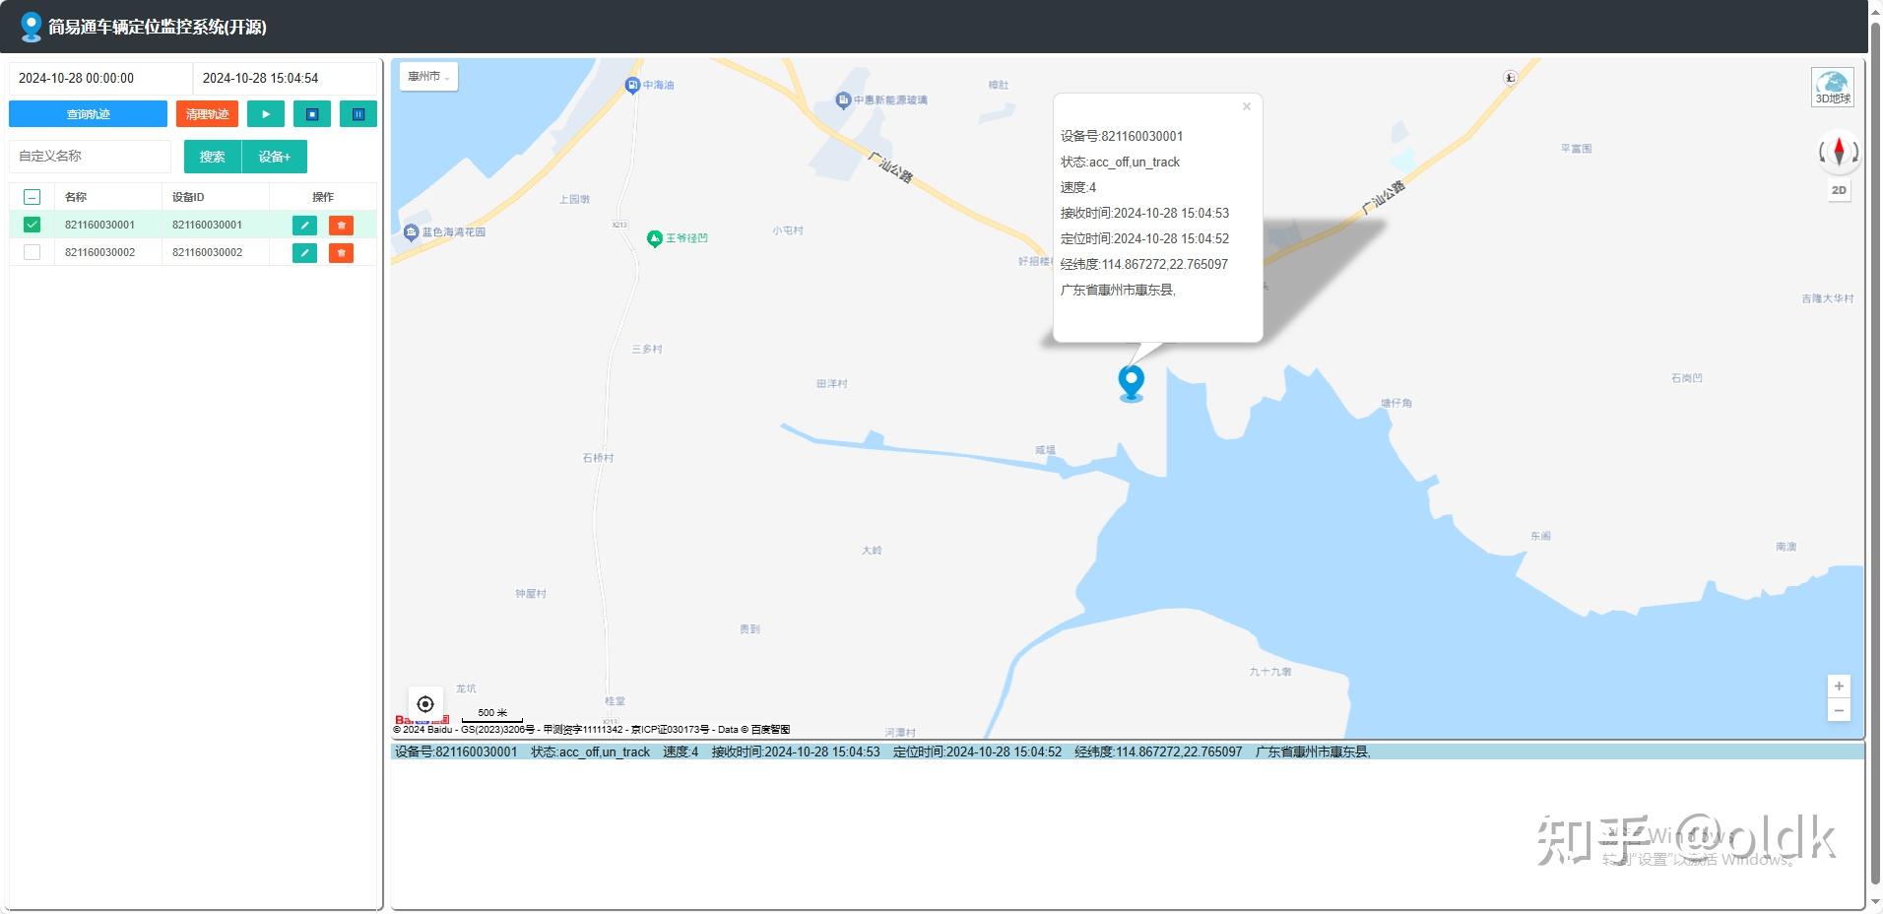This screenshot has height=914, width=1883.
Task: Close the device info popup on the map
Action: (1246, 105)
